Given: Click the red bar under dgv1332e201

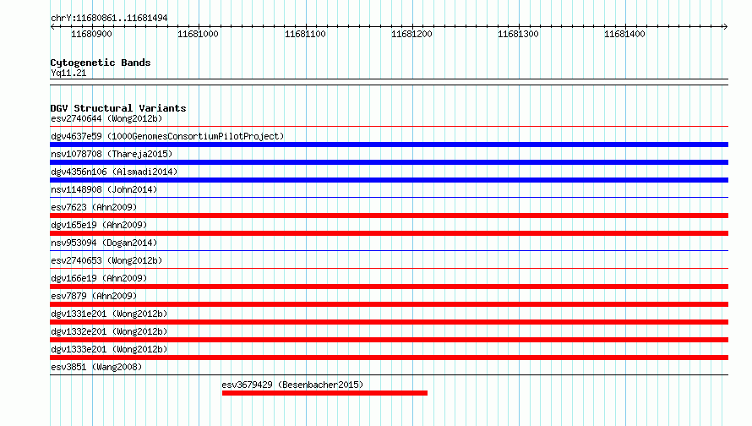Looking at the screenshot, I should (389, 340).
